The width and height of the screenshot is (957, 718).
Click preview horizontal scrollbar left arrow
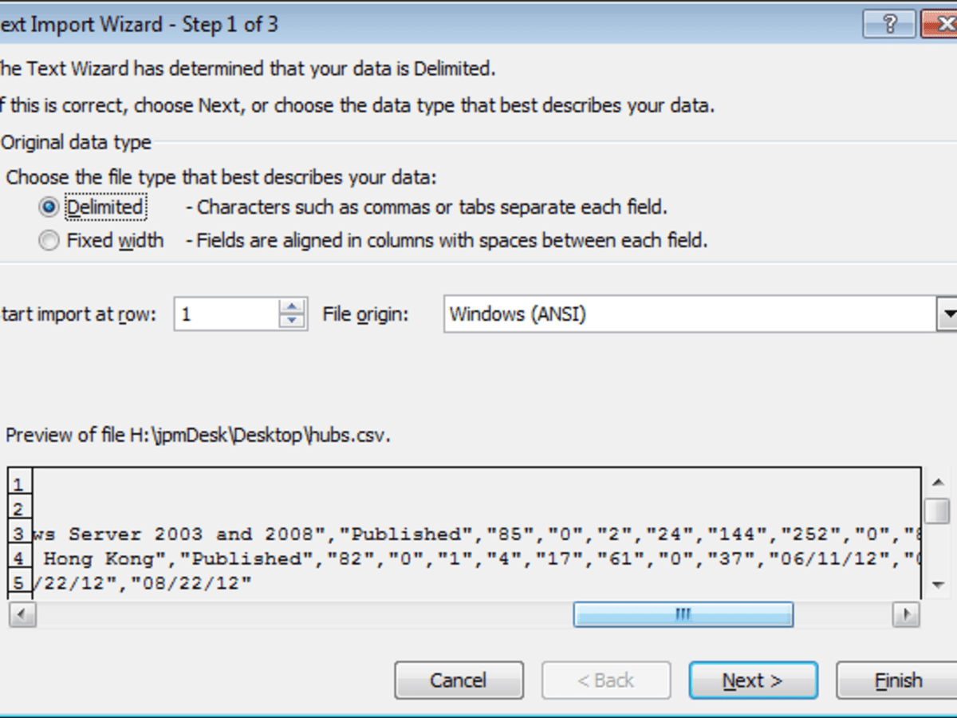[22, 614]
